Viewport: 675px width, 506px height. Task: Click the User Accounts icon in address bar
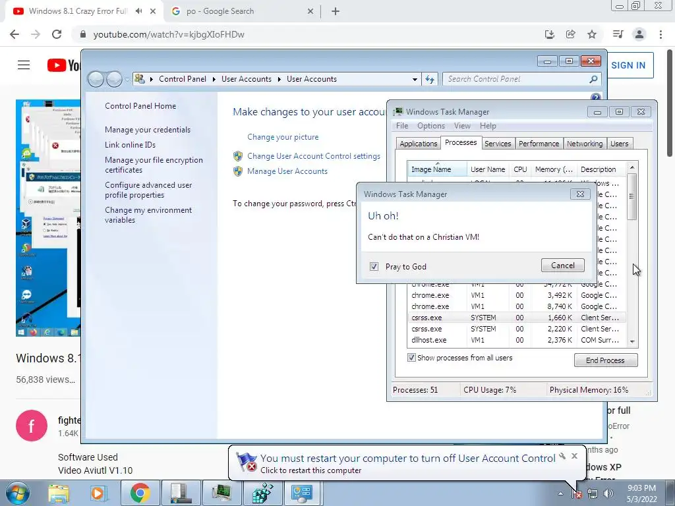[x=140, y=79]
